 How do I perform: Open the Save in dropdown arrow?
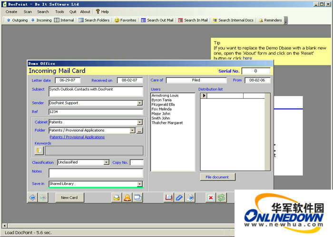click(139, 184)
